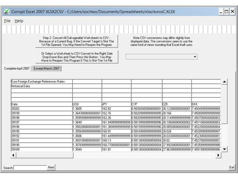Click the Next search button
The height and width of the screenshot is (178, 238).
(x=51, y=167)
